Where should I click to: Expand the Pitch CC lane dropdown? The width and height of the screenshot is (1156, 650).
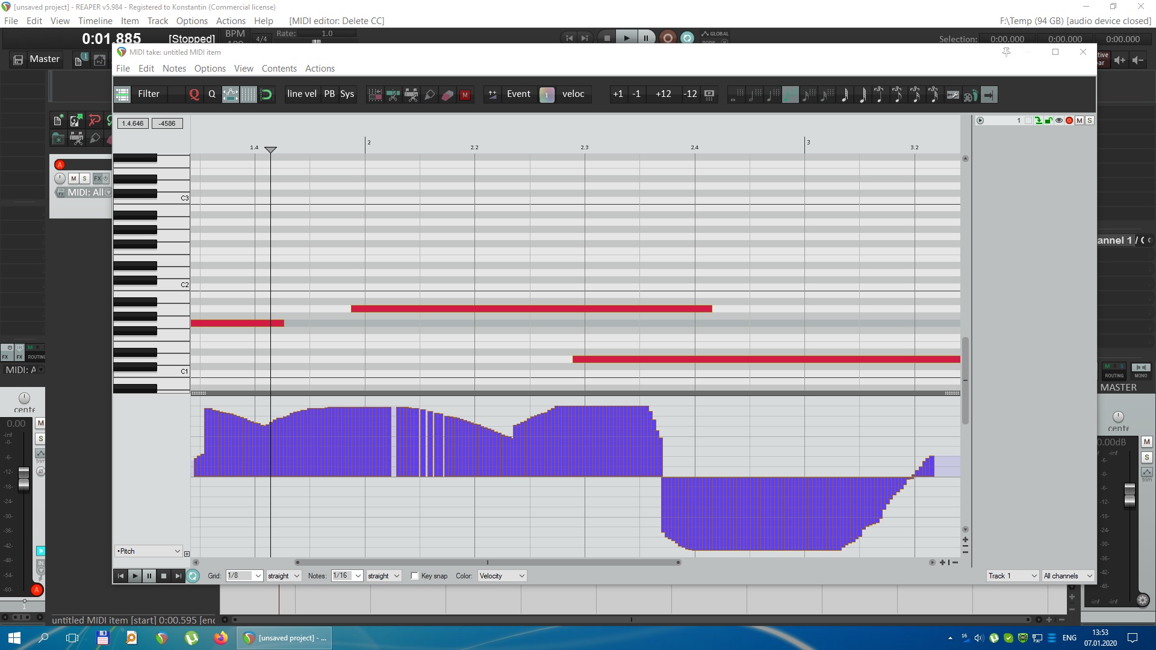point(148,551)
